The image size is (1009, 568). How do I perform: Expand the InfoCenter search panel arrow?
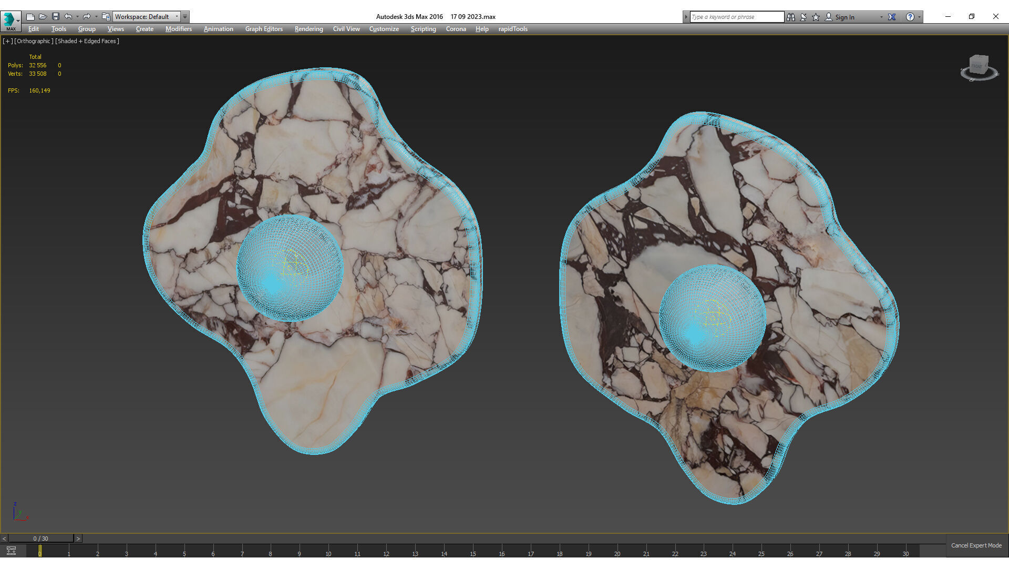click(x=686, y=17)
